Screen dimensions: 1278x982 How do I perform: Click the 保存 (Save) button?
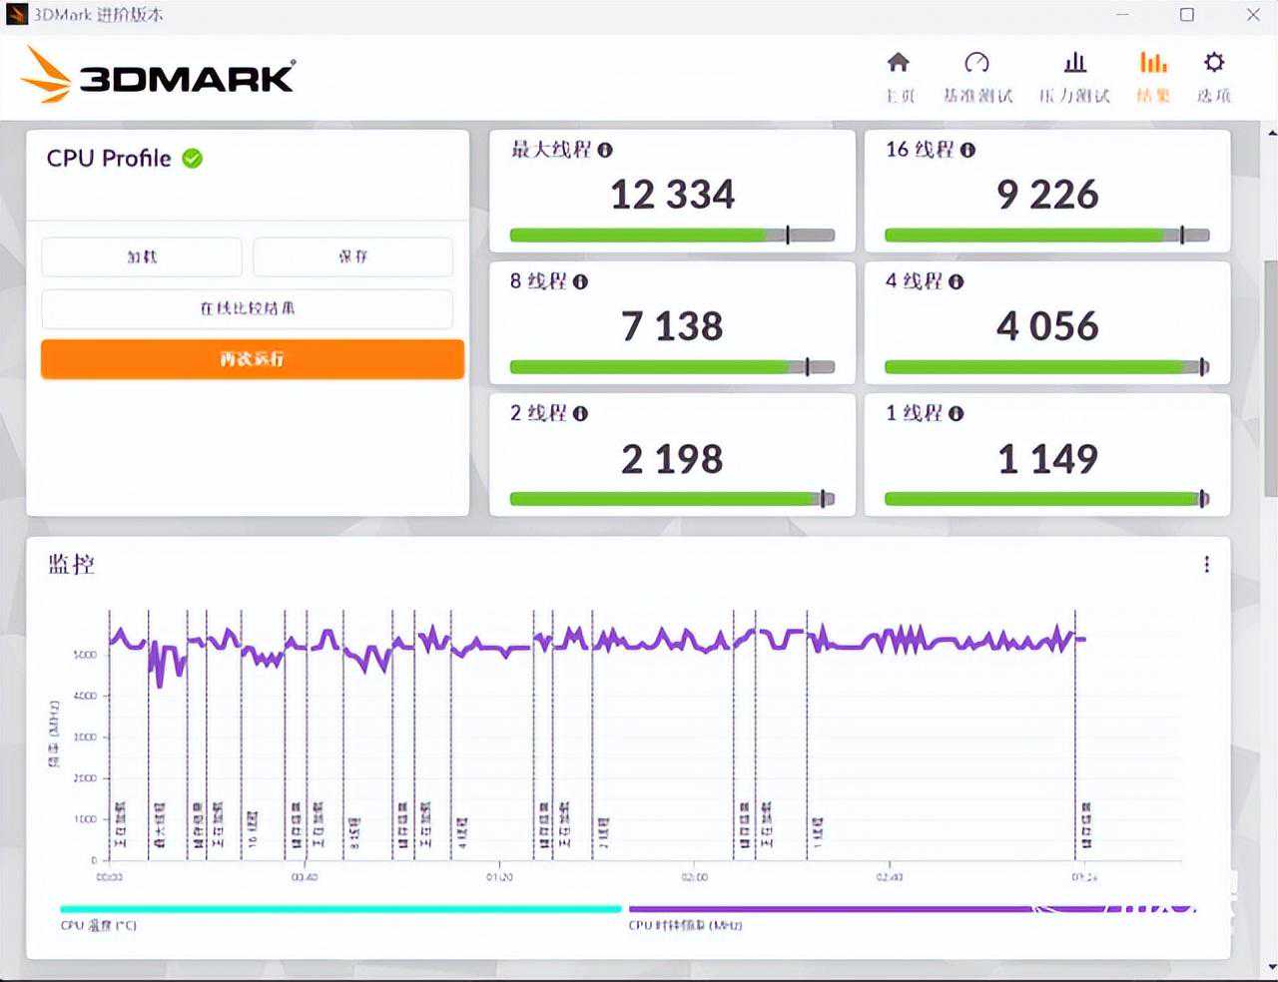352,256
